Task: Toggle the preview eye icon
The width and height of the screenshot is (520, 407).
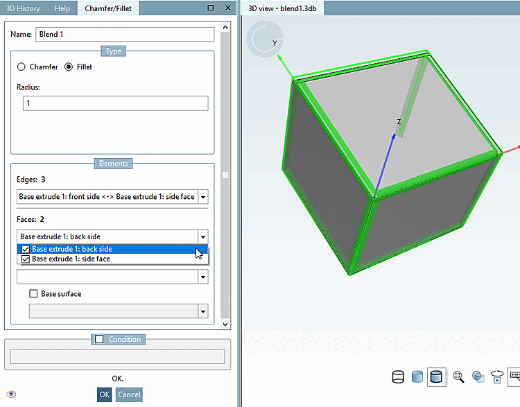Action: tap(11, 394)
